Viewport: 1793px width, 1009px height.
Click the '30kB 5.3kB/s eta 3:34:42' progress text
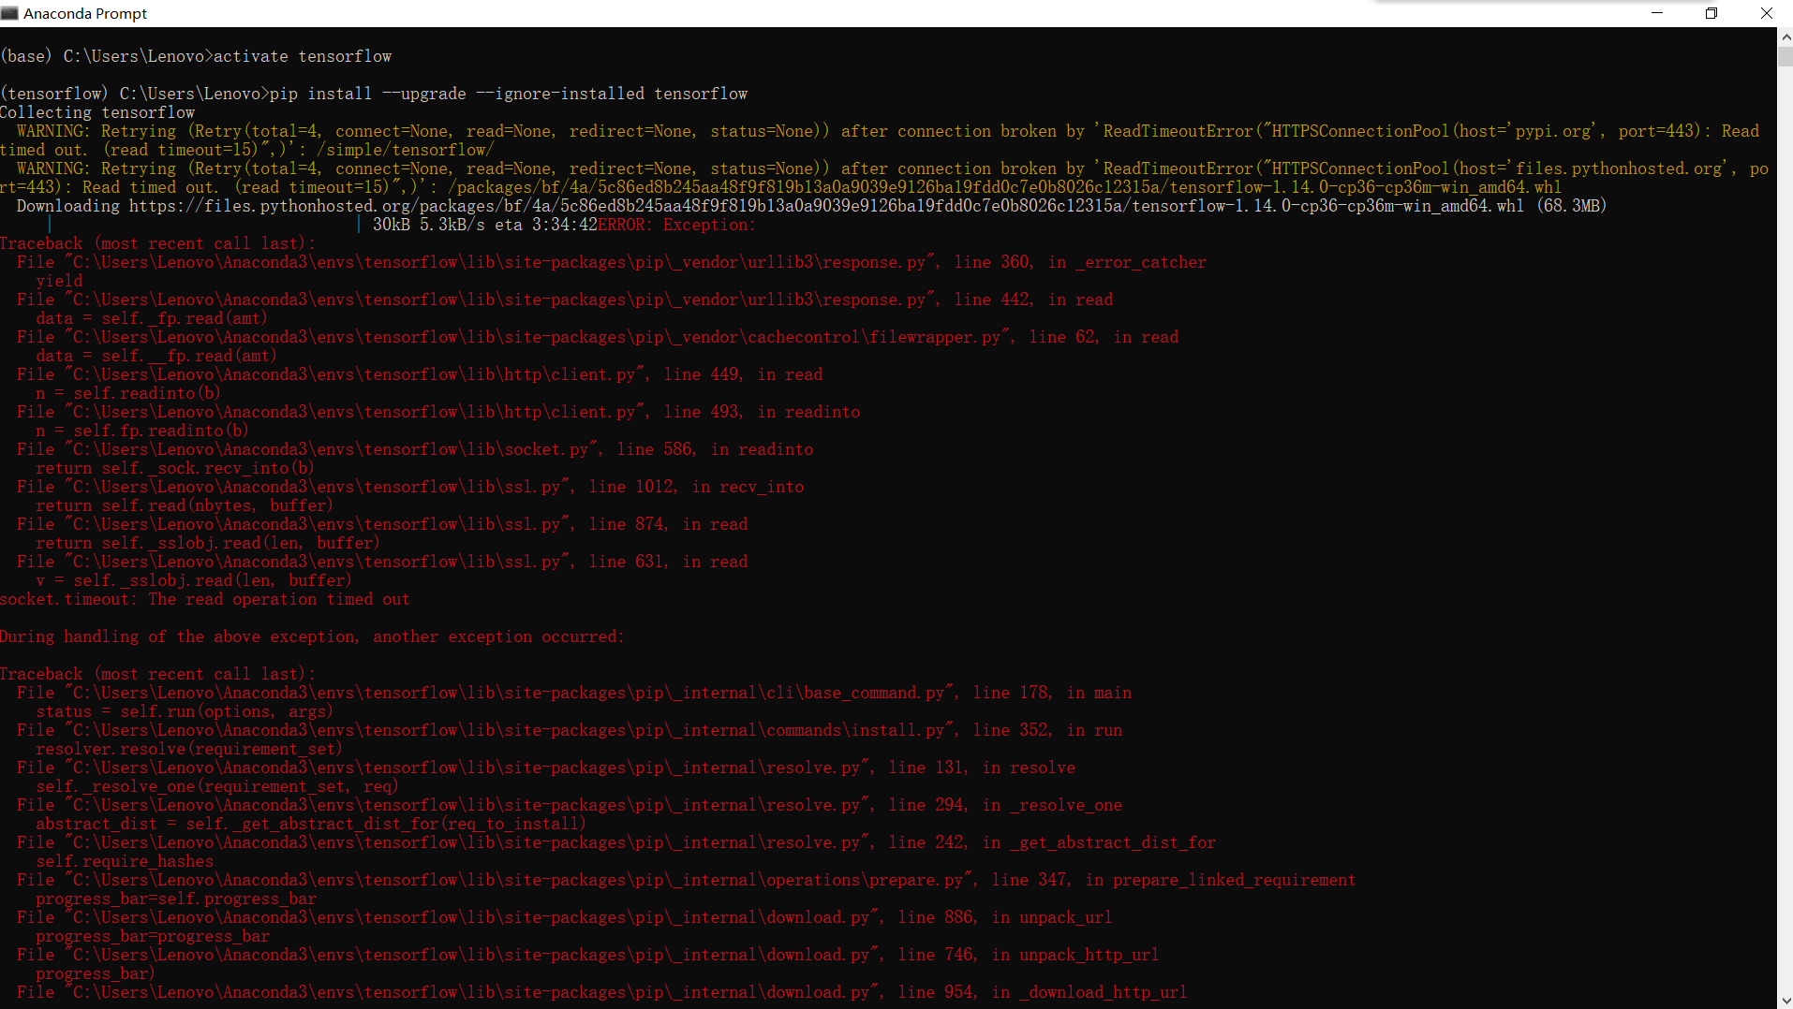484,225
